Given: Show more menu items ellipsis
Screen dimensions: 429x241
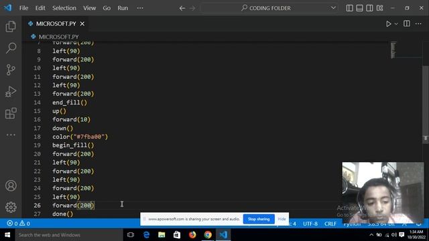Looking at the screenshot, I should 140,8.
